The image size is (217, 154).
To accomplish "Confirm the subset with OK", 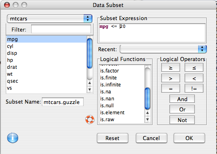I will pyautogui.click(x=189, y=138).
